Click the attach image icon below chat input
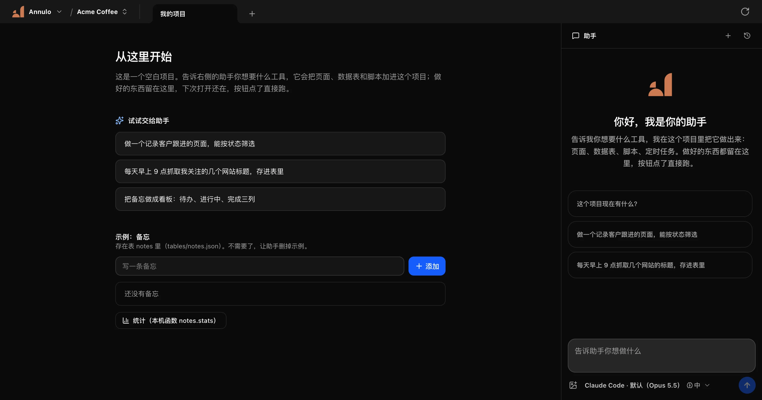762x400 pixels. tap(573, 385)
